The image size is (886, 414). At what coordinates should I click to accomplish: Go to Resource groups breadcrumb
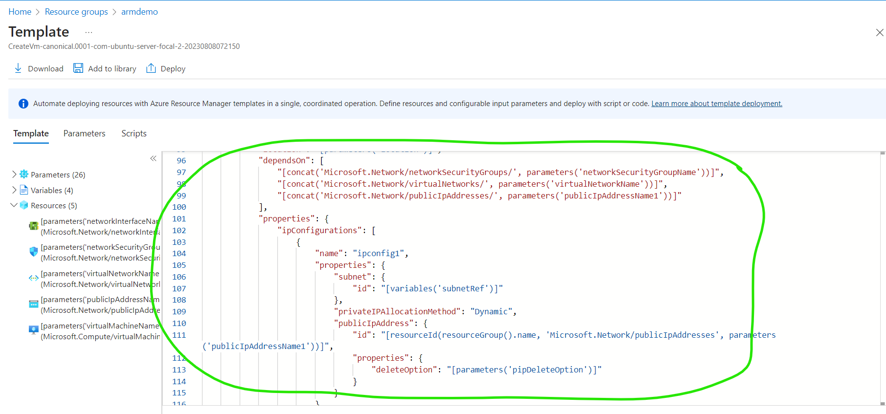76,12
